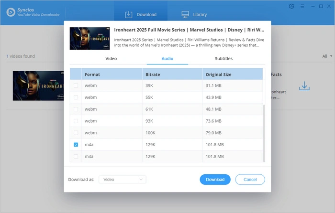The height and width of the screenshot is (213, 335).
Task: Enable the 61K webm checkbox
Action: click(x=76, y=109)
